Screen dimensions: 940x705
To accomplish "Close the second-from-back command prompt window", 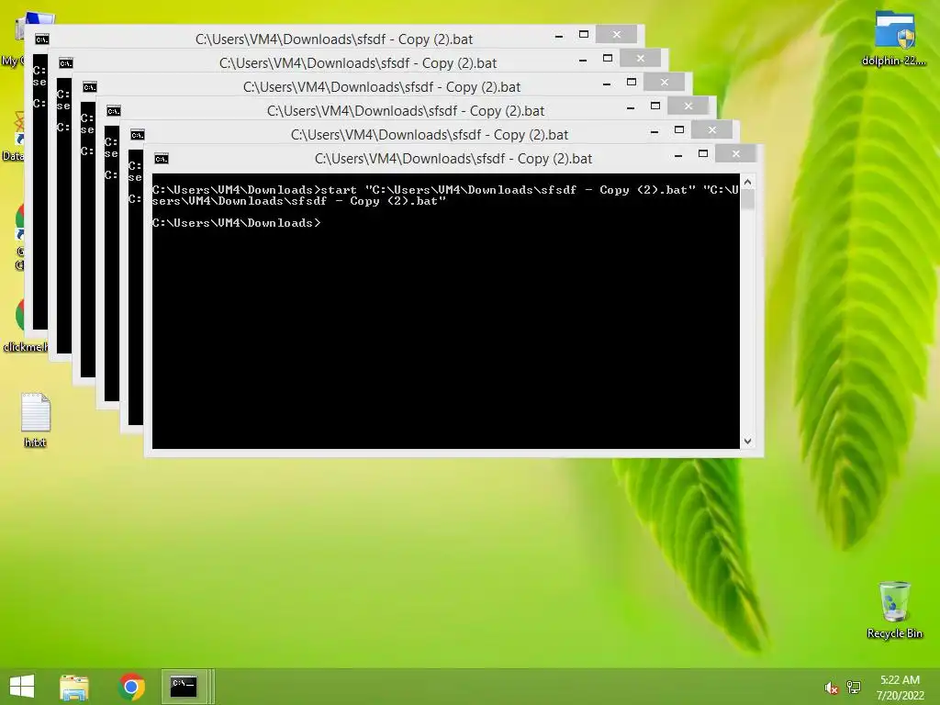I will tap(640, 59).
